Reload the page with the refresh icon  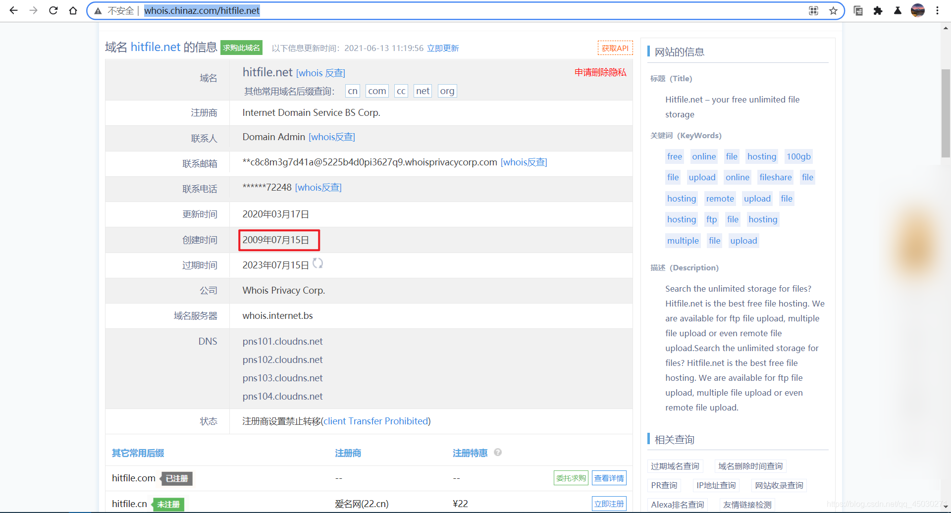pos(53,10)
